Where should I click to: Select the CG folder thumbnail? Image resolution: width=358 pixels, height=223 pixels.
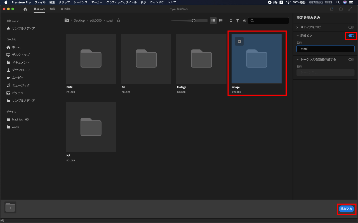(x=146, y=59)
